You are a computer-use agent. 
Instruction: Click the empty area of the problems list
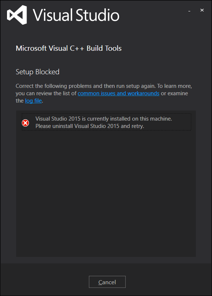coord(106,193)
